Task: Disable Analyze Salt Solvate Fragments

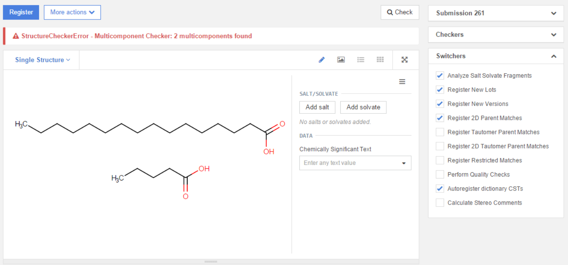Action: (x=440, y=76)
